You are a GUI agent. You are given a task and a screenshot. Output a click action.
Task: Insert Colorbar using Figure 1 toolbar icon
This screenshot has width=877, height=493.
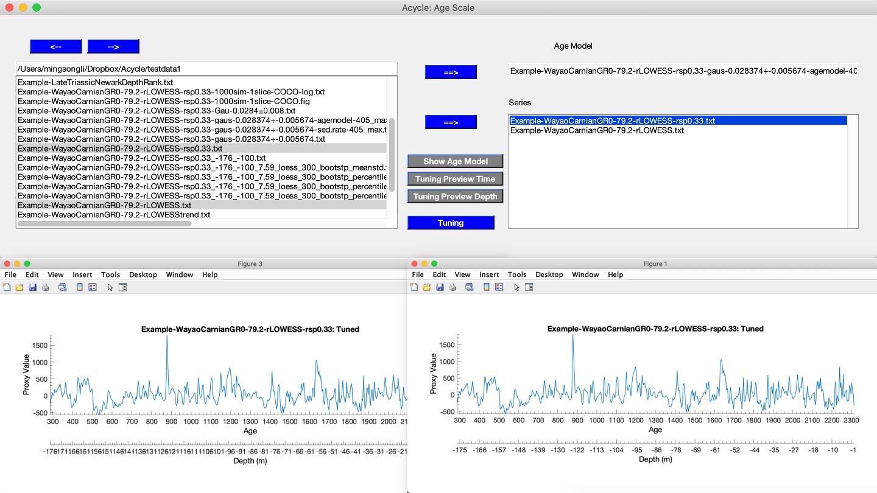pos(487,287)
